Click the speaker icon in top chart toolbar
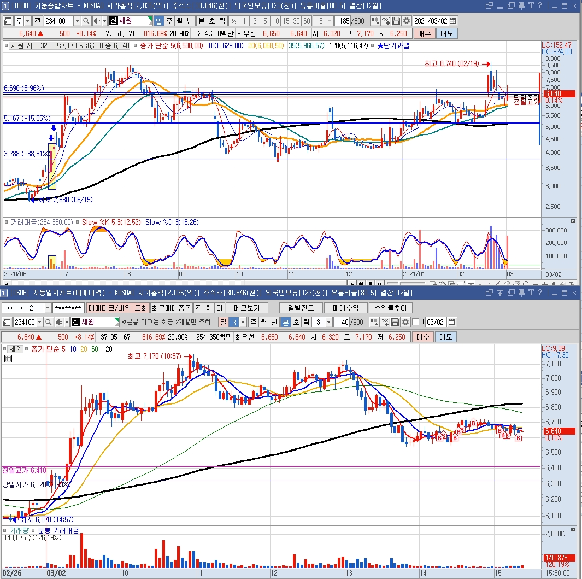 tap(97, 21)
